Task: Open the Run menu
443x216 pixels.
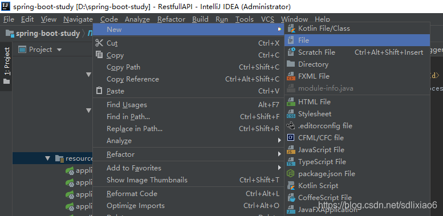Action: [222, 19]
